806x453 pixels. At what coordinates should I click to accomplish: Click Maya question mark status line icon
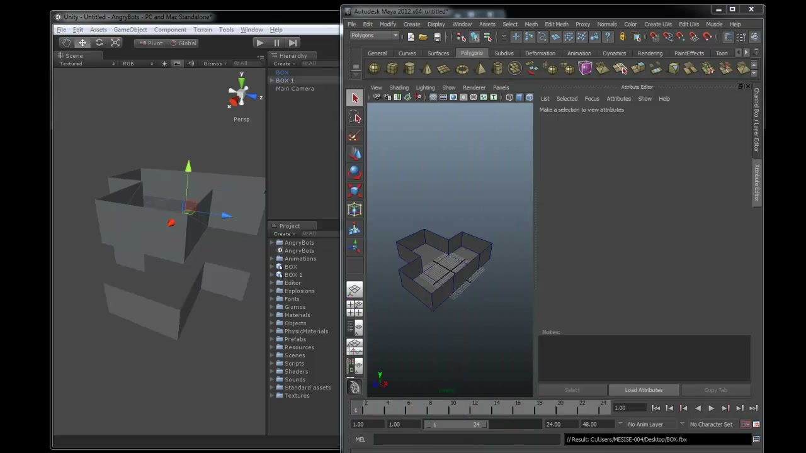point(608,37)
